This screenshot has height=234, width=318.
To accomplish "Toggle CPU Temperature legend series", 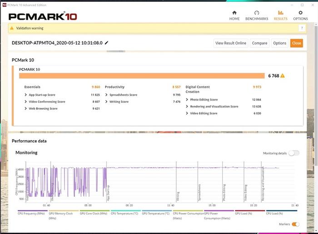I will pyautogui.click(x=125, y=212).
